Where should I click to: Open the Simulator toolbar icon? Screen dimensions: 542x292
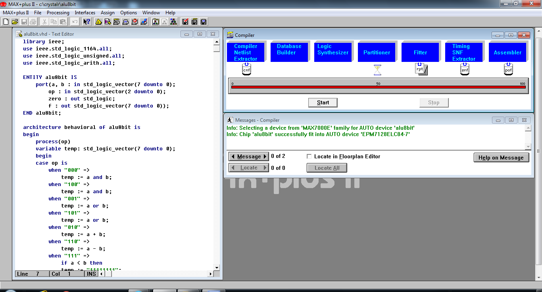click(125, 21)
